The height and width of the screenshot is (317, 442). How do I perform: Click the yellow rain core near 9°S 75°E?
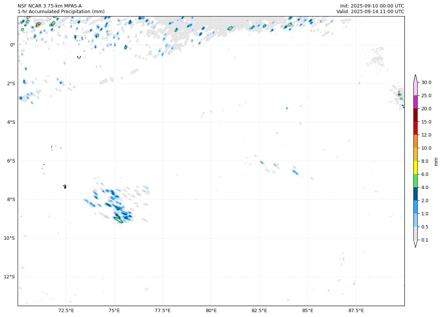[119, 221]
